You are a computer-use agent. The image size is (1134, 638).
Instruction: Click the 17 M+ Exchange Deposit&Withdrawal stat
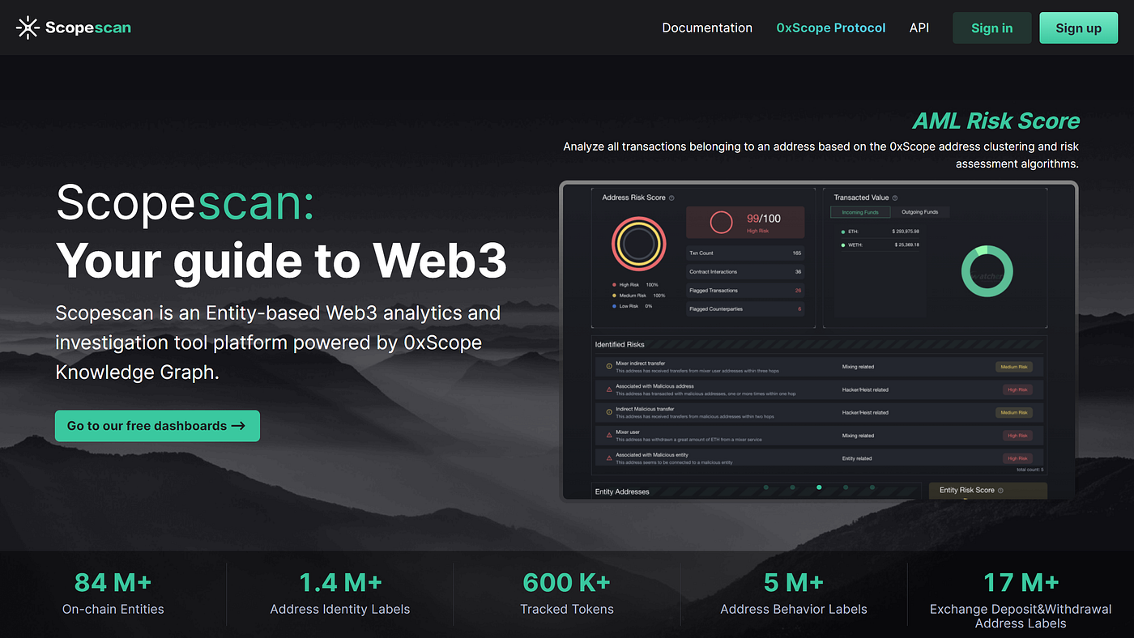[1021, 600]
